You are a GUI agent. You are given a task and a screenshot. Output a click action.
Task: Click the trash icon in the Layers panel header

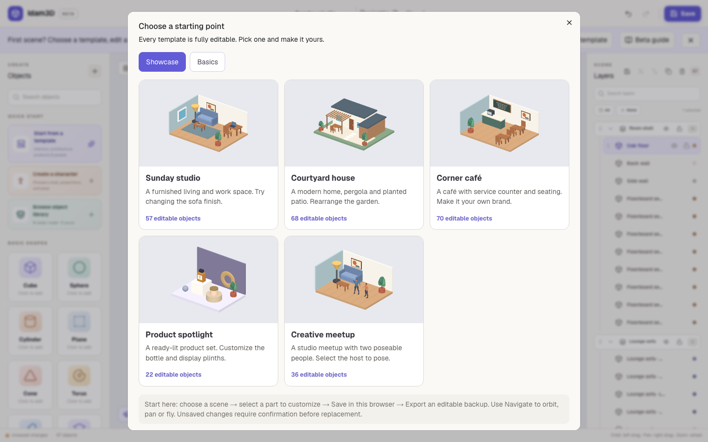(682, 71)
